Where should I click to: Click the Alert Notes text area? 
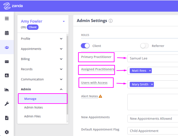point(152,102)
